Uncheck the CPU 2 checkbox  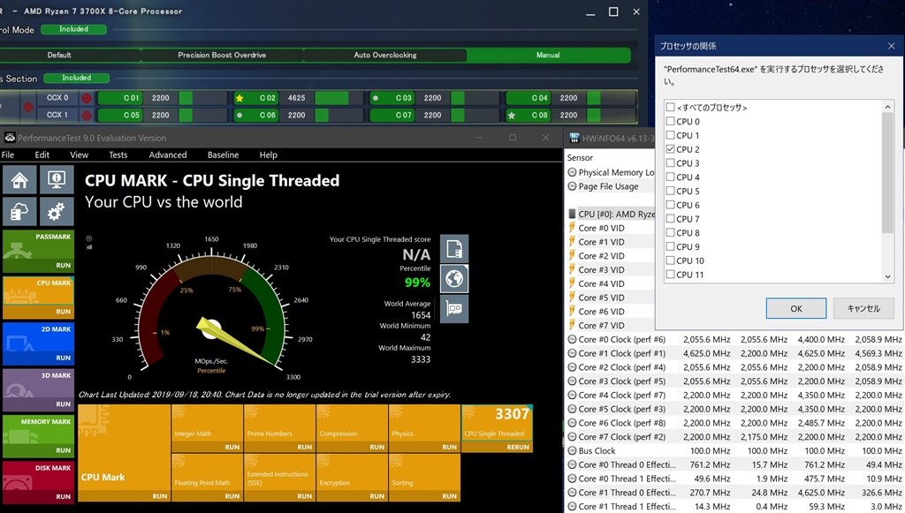(670, 148)
